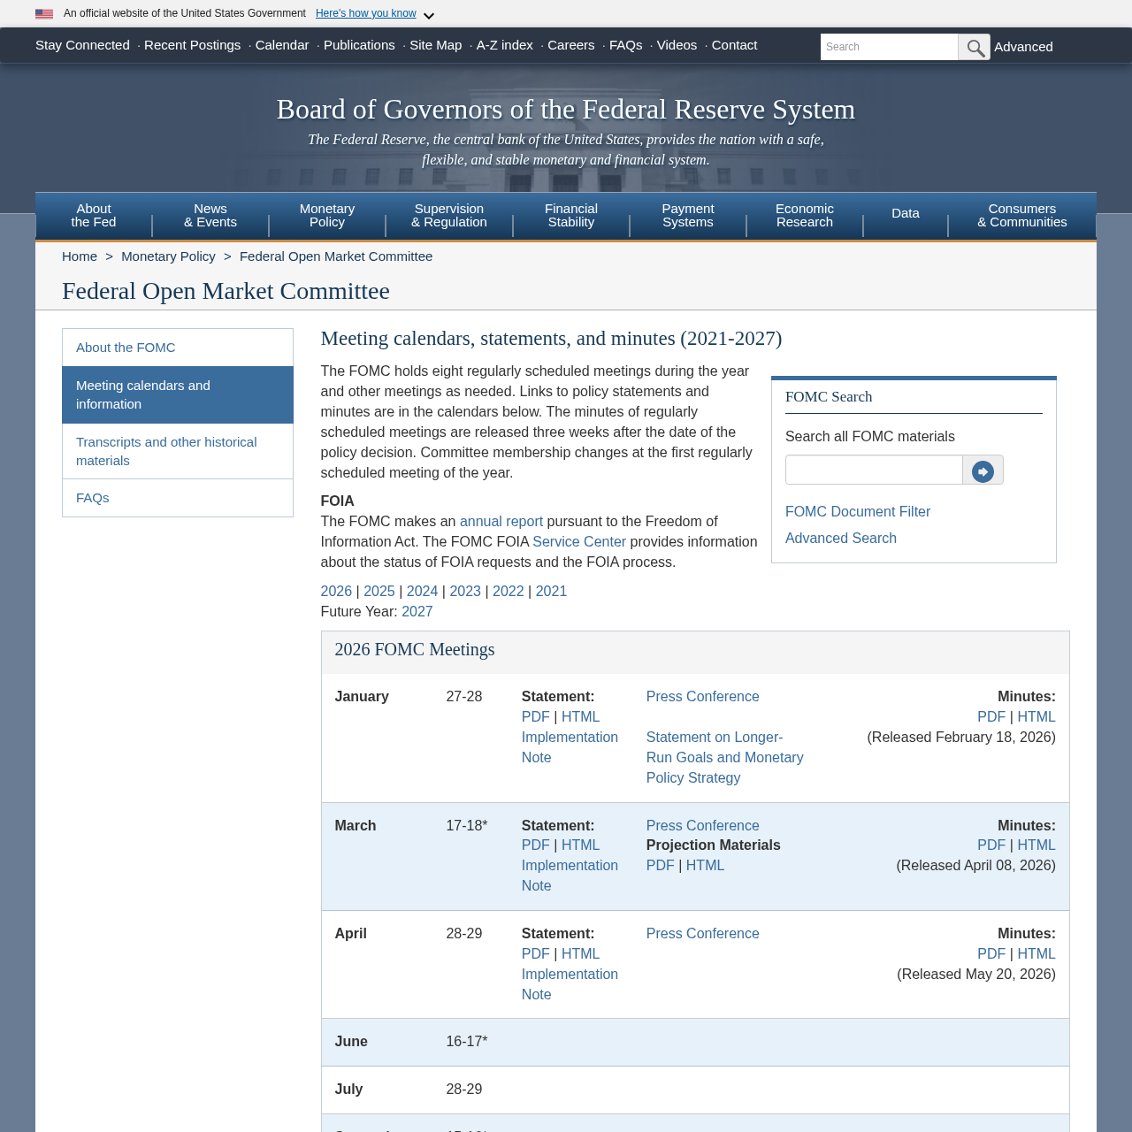Open the March Press Conference
The height and width of the screenshot is (1132, 1132).
tap(703, 826)
